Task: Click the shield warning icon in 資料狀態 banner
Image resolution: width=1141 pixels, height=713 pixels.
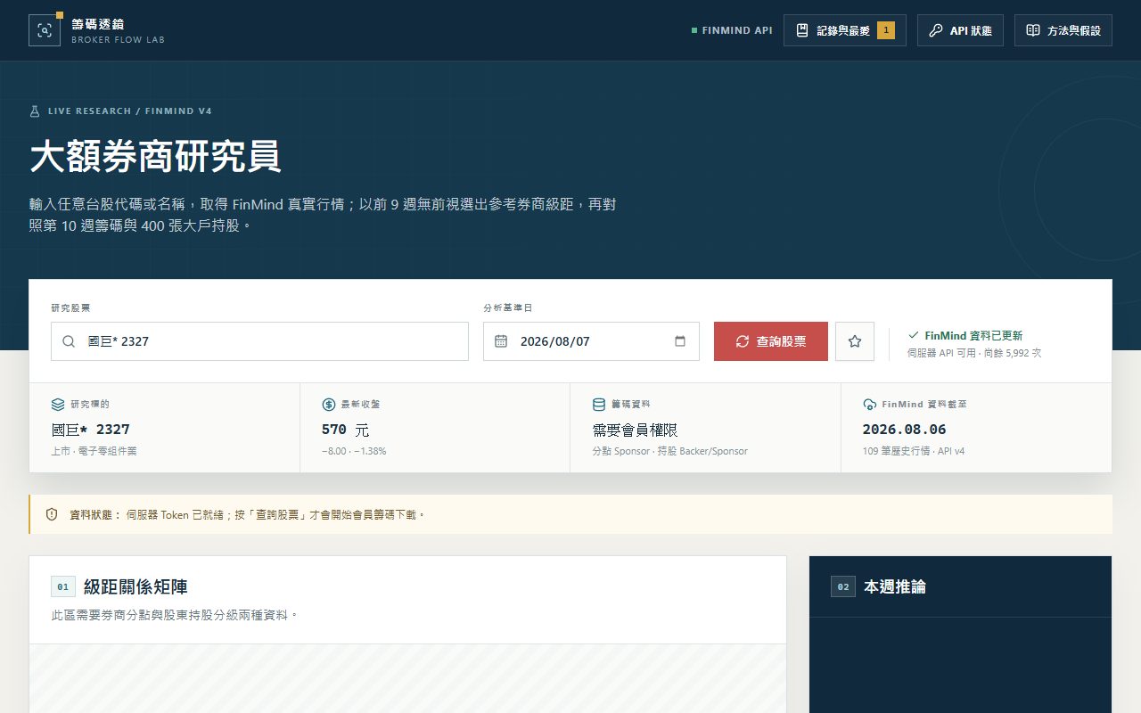Action: point(52,514)
